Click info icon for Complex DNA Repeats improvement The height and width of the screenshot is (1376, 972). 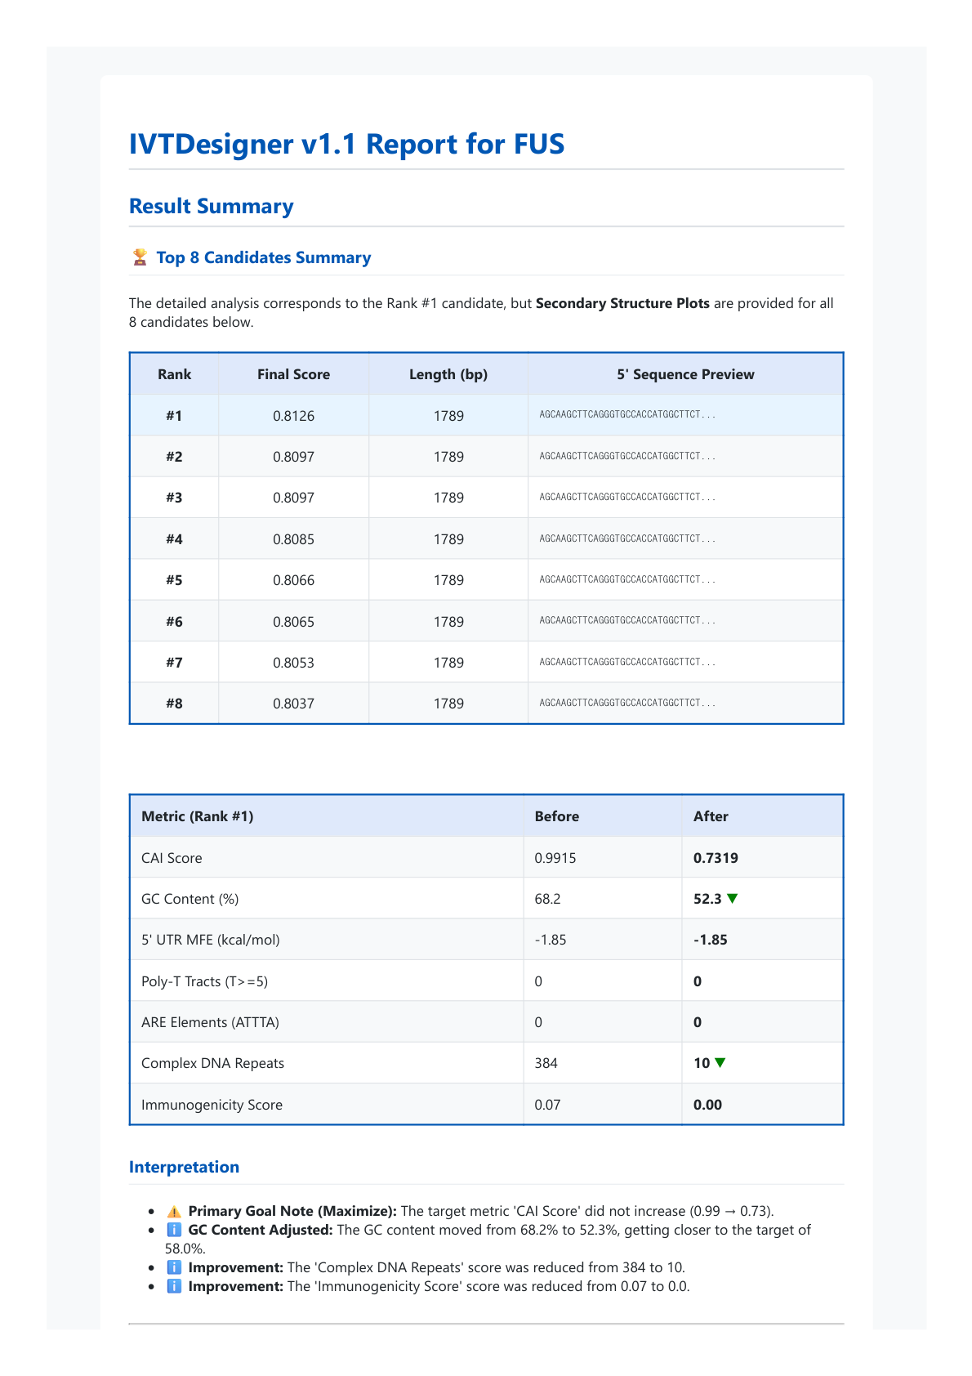tap(174, 1267)
